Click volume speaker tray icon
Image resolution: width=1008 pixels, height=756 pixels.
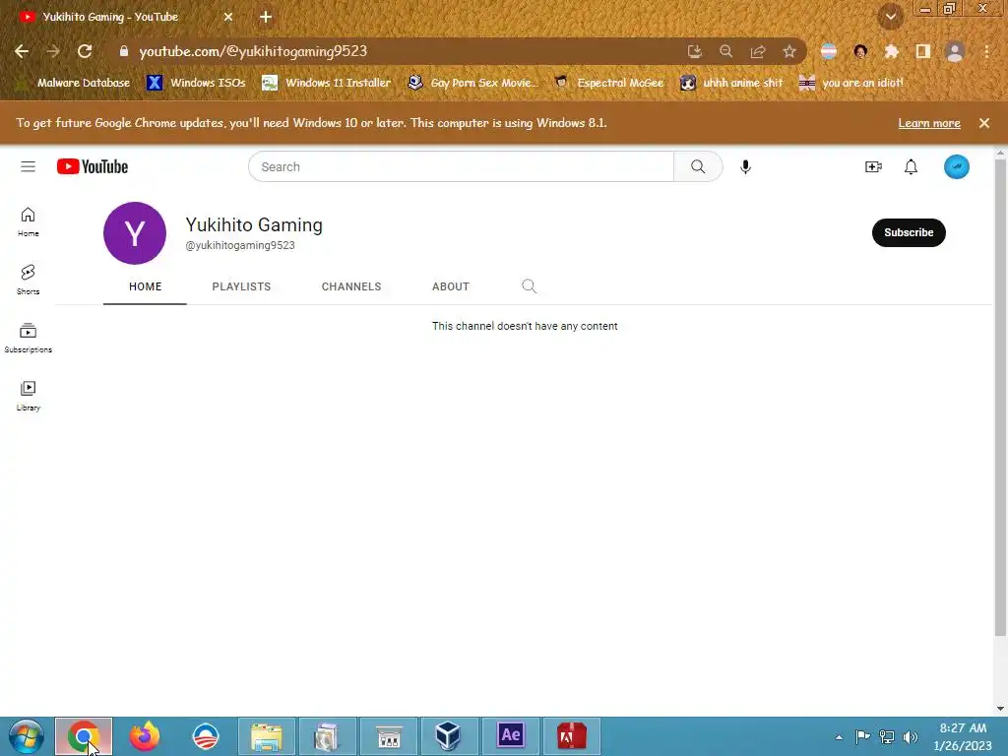[x=911, y=737]
